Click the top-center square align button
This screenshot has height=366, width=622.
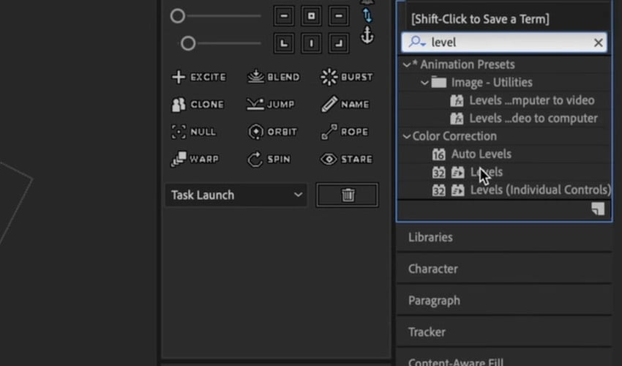coord(312,16)
